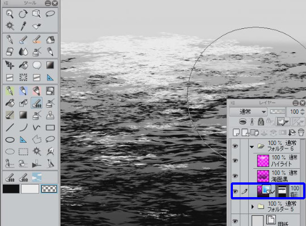Choose the eyedropper tool
This screenshot has width=306, height=226.
(23, 26)
